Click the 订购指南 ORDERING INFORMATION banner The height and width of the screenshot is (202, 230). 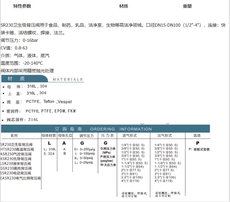(x=105, y=129)
